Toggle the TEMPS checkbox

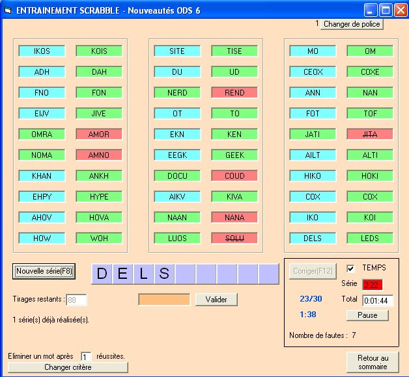click(x=350, y=268)
